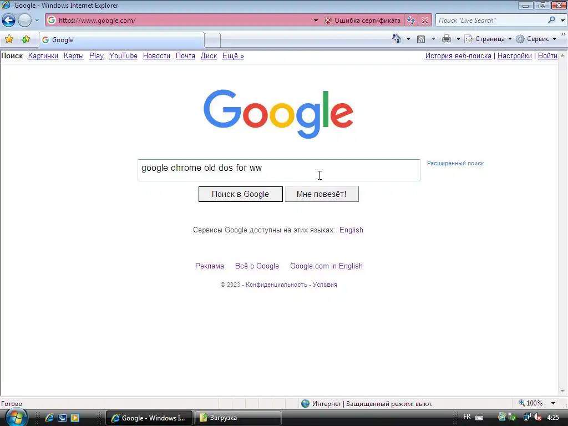Open the Конфиденциальность link
Screen dimensions: 568x426
(276, 285)
